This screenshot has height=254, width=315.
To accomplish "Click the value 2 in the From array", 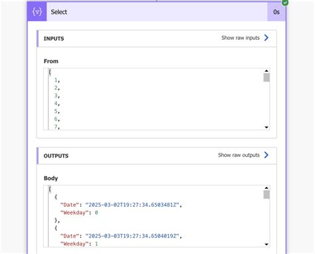I will pos(56,88).
